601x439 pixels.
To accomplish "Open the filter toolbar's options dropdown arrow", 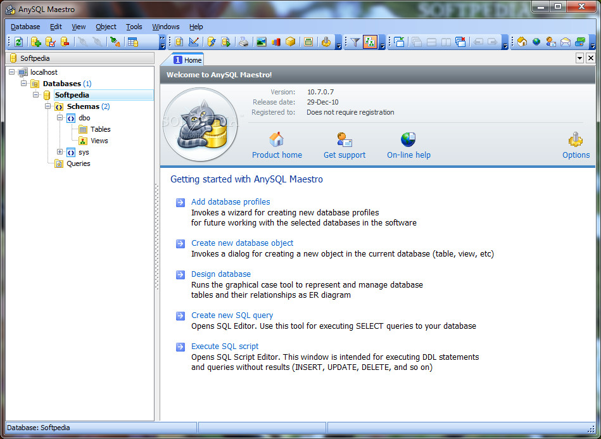I will (x=382, y=42).
